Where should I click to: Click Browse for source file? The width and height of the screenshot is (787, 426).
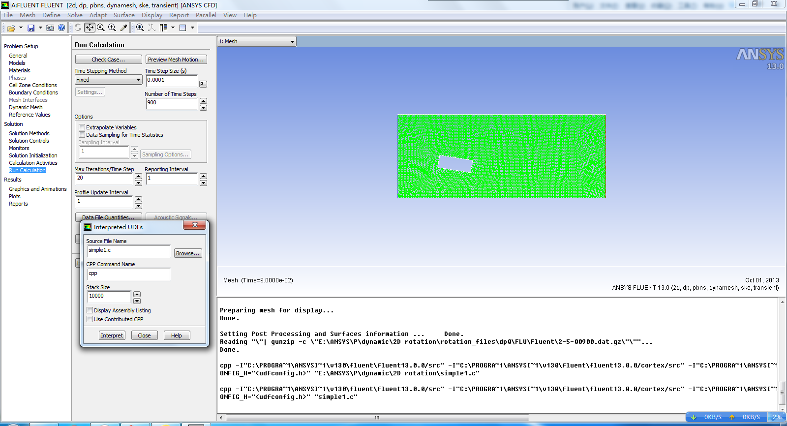(x=188, y=253)
